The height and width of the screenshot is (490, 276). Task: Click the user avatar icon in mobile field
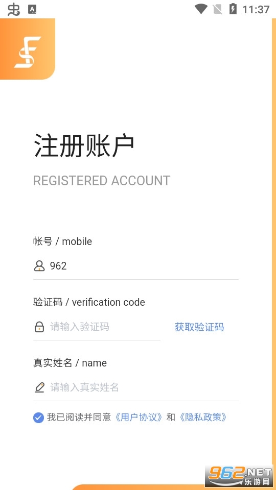(x=39, y=266)
